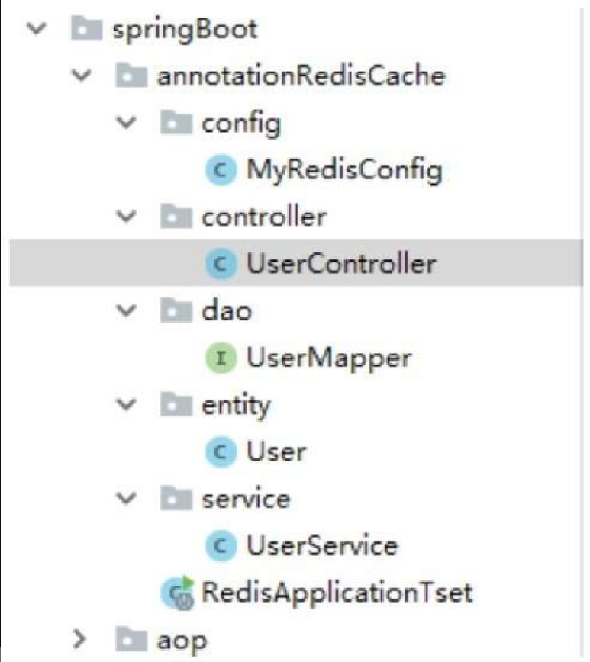The height and width of the screenshot is (662, 590).
Task: Click the MyRedisConfig class icon
Action: coord(221,170)
